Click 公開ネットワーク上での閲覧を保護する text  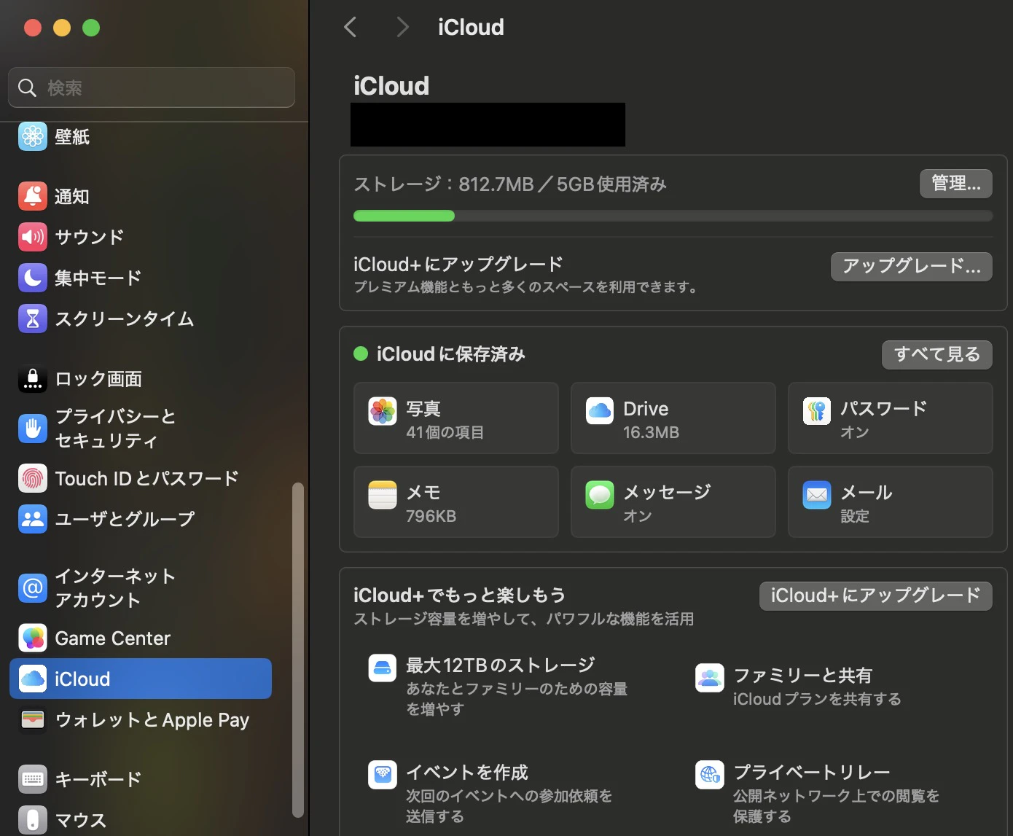836,806
